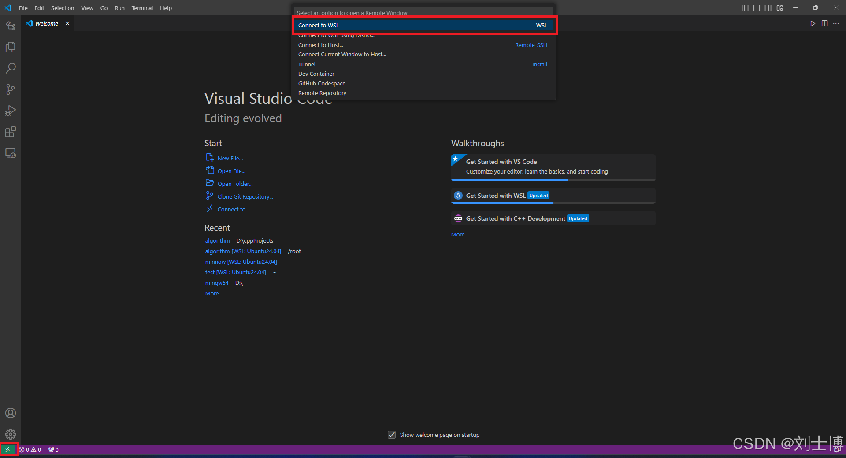Open the Run and Debug view
Screen dimensions: 846x458
click(11, 111)
